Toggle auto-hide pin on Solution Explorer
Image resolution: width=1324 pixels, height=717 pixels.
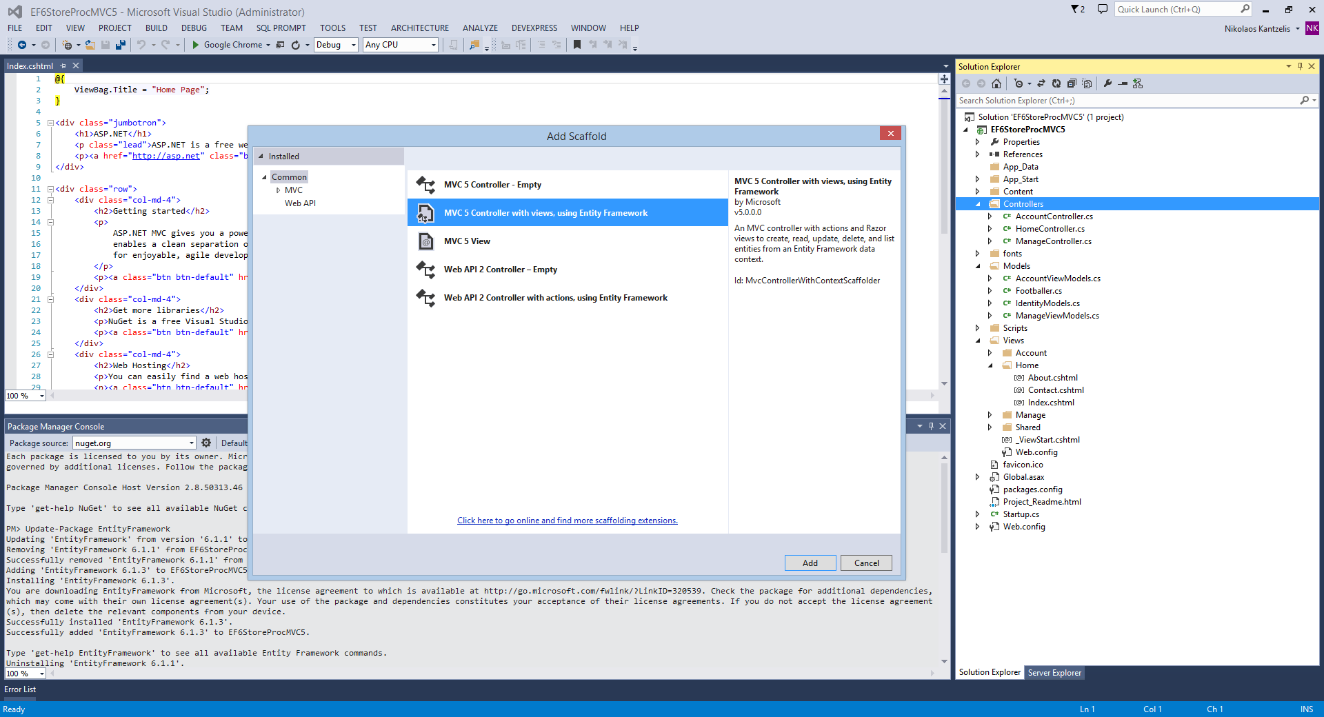(x=1300, y=66)
